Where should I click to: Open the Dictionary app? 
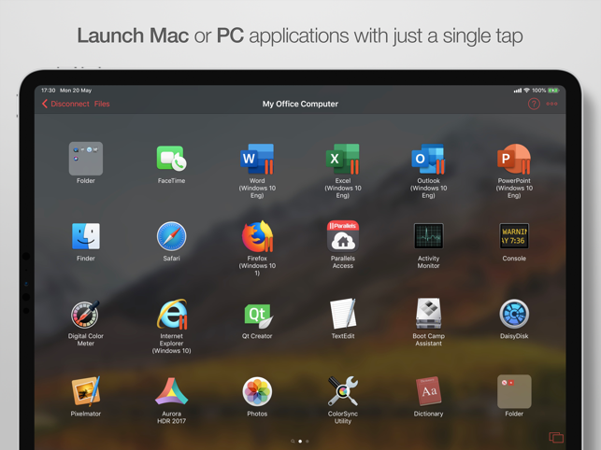click(x=428, y=391)
